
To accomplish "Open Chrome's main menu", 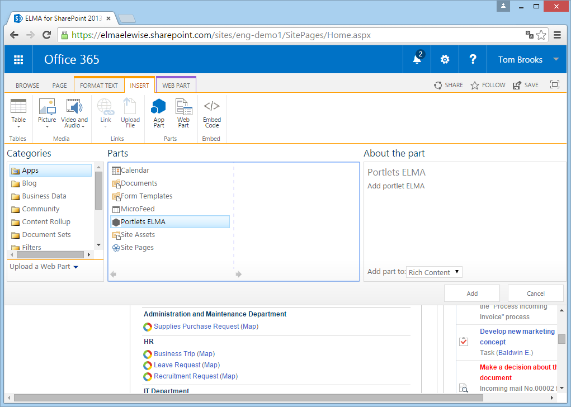I will pos(557,35).
